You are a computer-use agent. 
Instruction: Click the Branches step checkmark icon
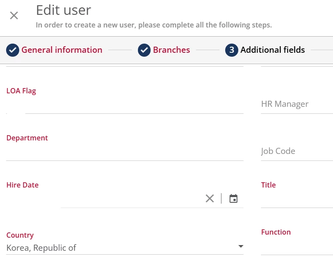144,50
